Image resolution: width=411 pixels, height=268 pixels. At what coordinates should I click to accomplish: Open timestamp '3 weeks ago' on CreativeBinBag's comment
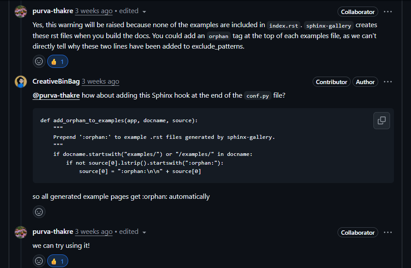pos(101,81)
